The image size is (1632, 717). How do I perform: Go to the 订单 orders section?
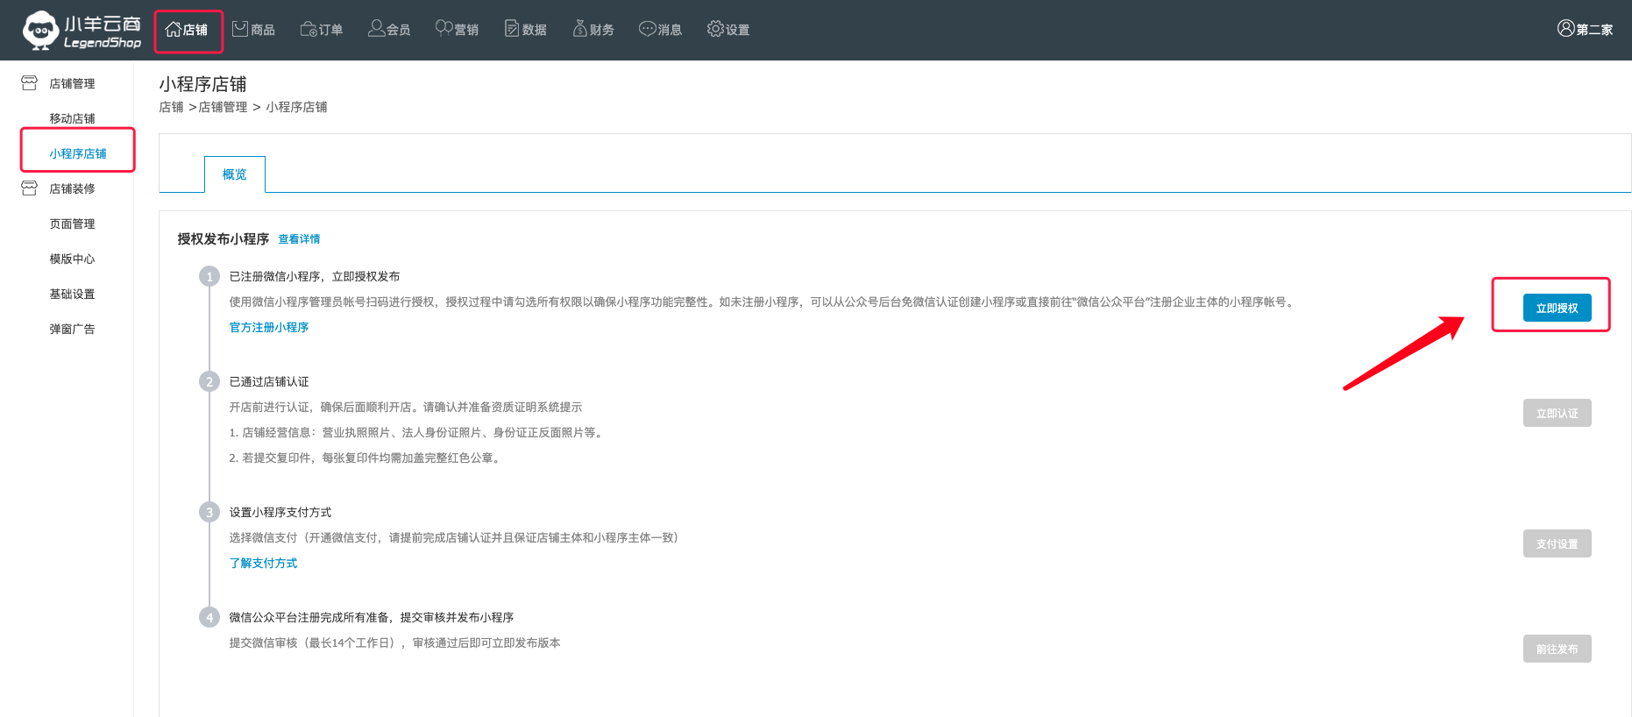(x=322, y=30)
